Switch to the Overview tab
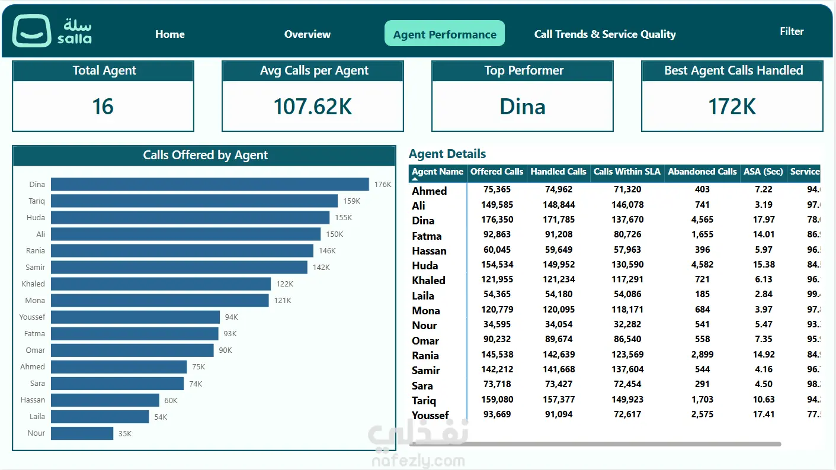 (x=308, y=34)
